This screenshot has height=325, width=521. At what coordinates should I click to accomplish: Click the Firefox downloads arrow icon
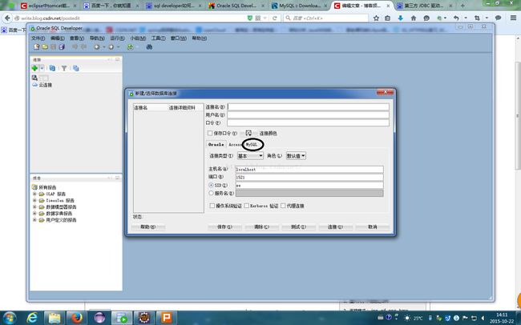(401, 18)
